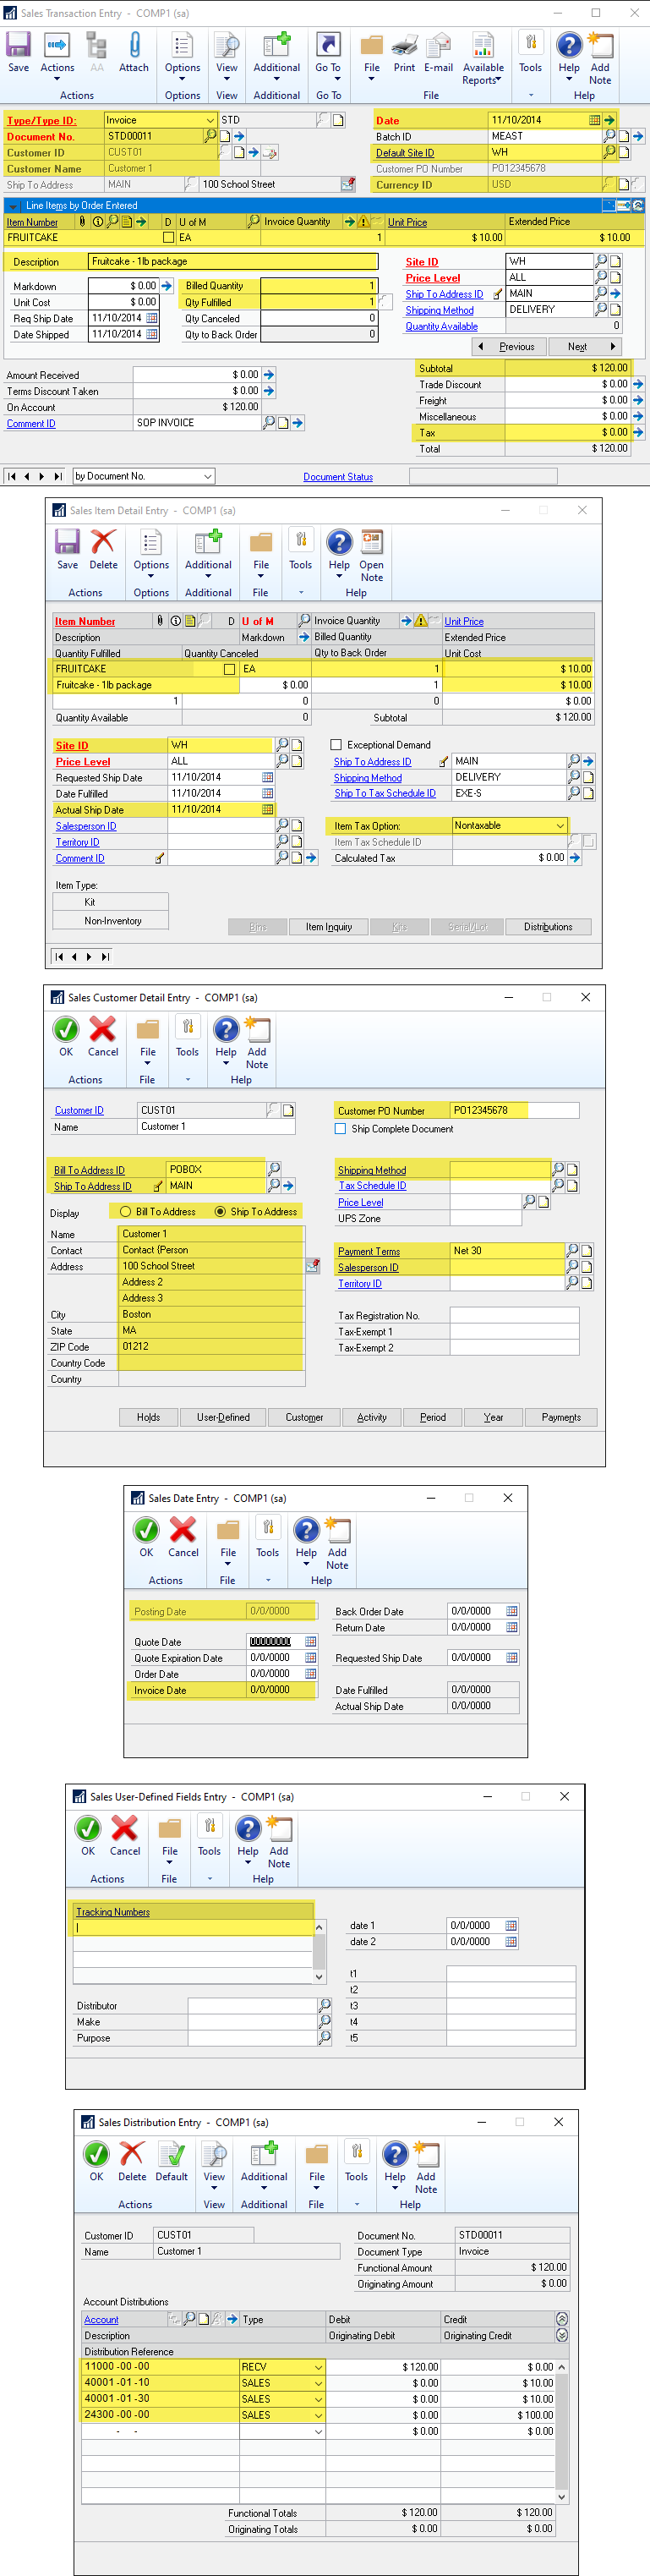Click the Customer PO Number input field
The height and width of the screenshot is (2576, 650).
[514, 1110]
